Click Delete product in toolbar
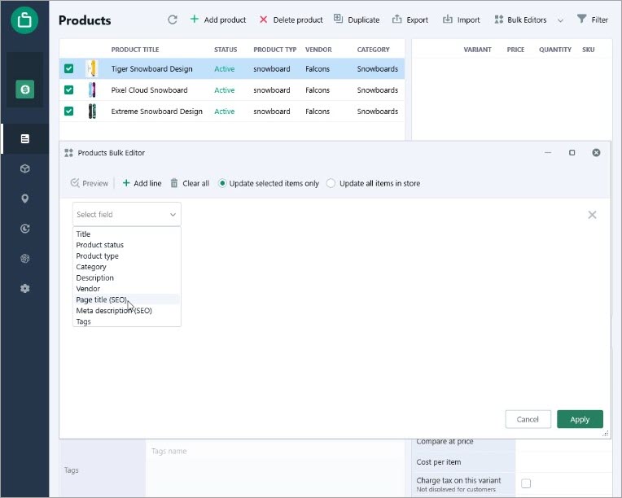 point(291,20)
